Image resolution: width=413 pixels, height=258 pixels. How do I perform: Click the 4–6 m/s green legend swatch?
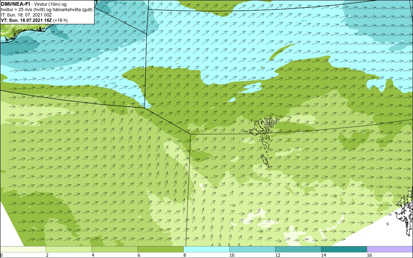point(114,249)
